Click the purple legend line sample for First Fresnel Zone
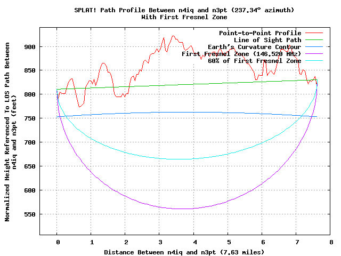This screenshot has height=256, width=341. point(314,53)
